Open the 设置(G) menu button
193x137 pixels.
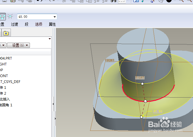coord(18,45)
